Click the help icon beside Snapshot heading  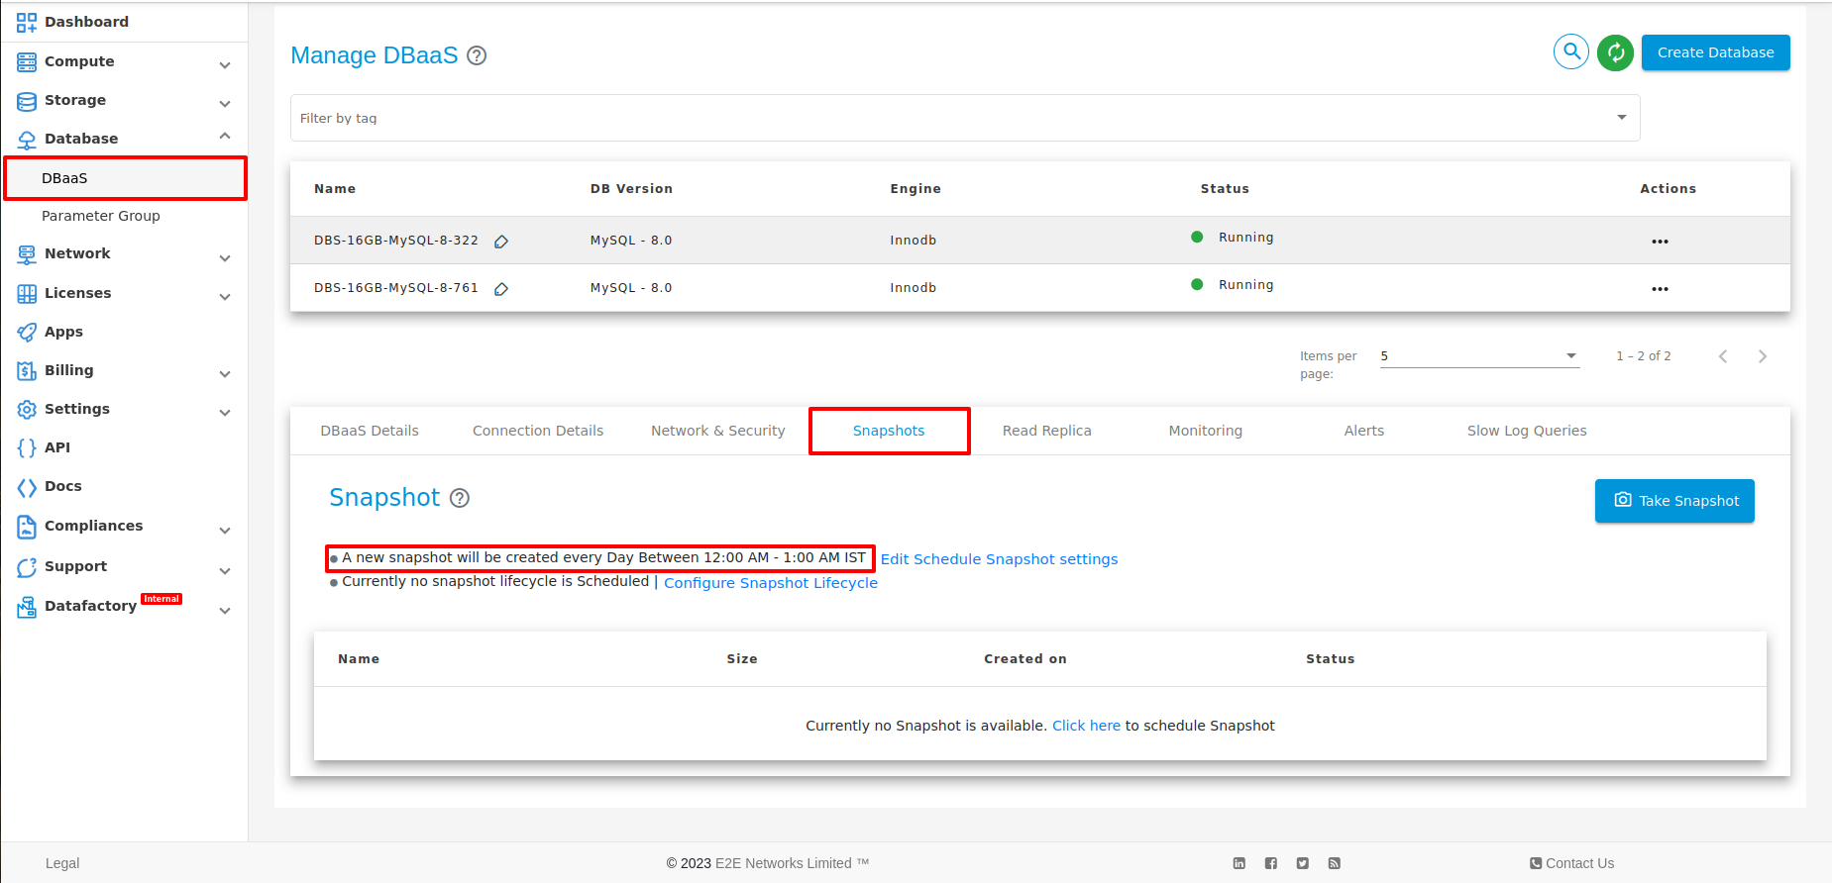460,498
